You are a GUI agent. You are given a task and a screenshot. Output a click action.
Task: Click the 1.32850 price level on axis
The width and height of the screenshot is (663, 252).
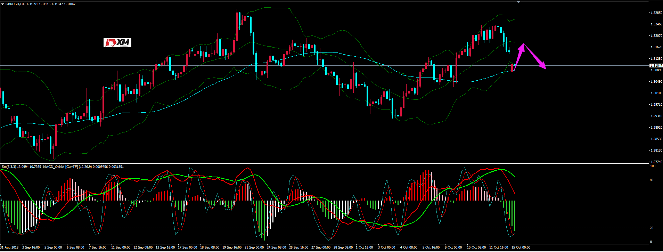pyautogui.click(x=656, y=13)
